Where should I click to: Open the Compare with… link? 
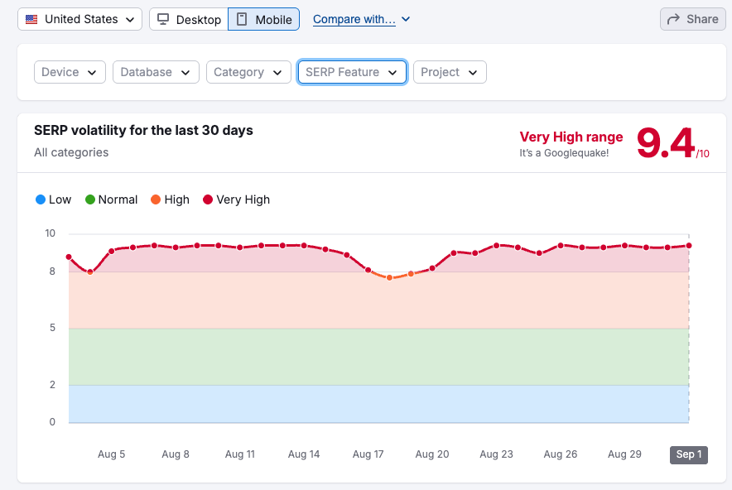point(354,19)
